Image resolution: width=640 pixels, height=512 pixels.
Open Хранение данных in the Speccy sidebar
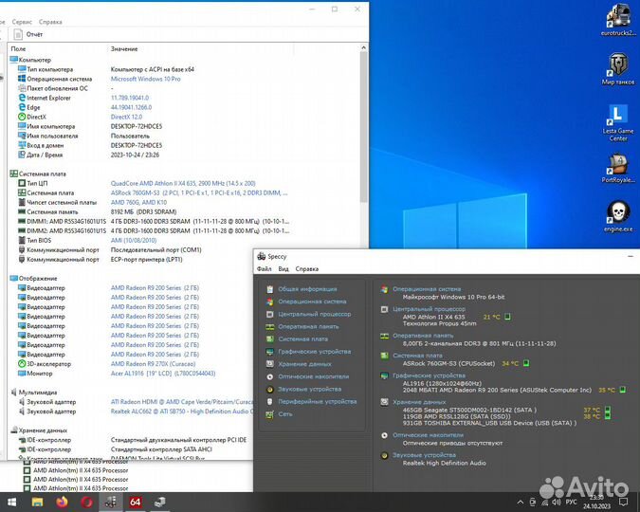click(x=304, y=364)
